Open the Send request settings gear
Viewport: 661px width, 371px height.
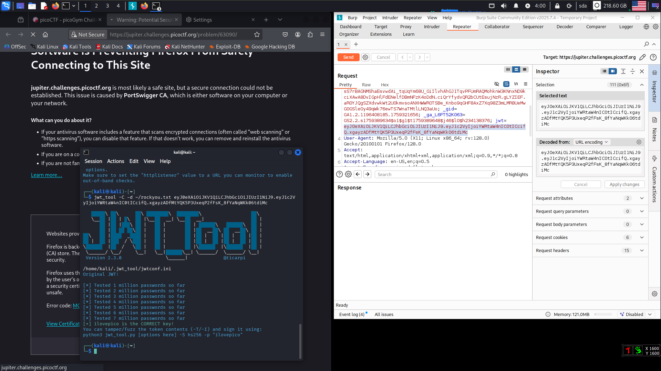point(365,57)
